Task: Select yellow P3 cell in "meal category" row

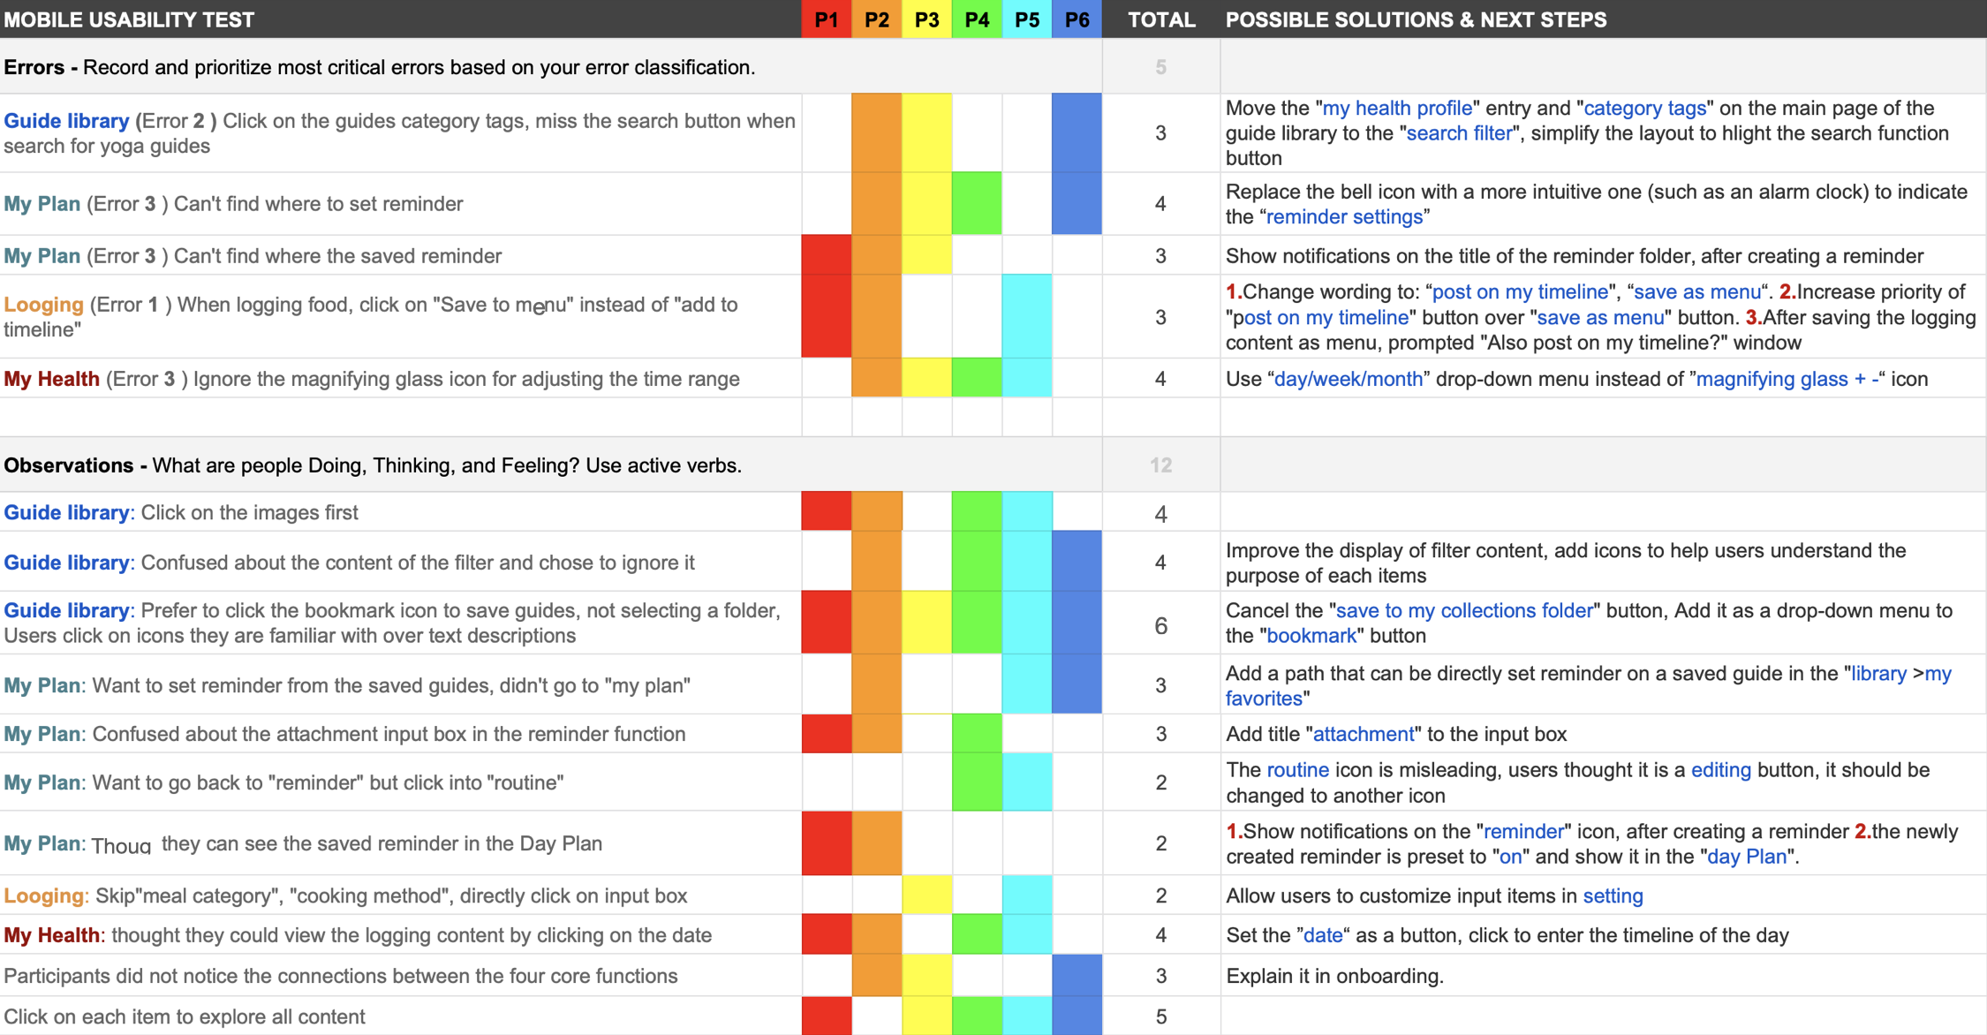Action: click(926, 895)
